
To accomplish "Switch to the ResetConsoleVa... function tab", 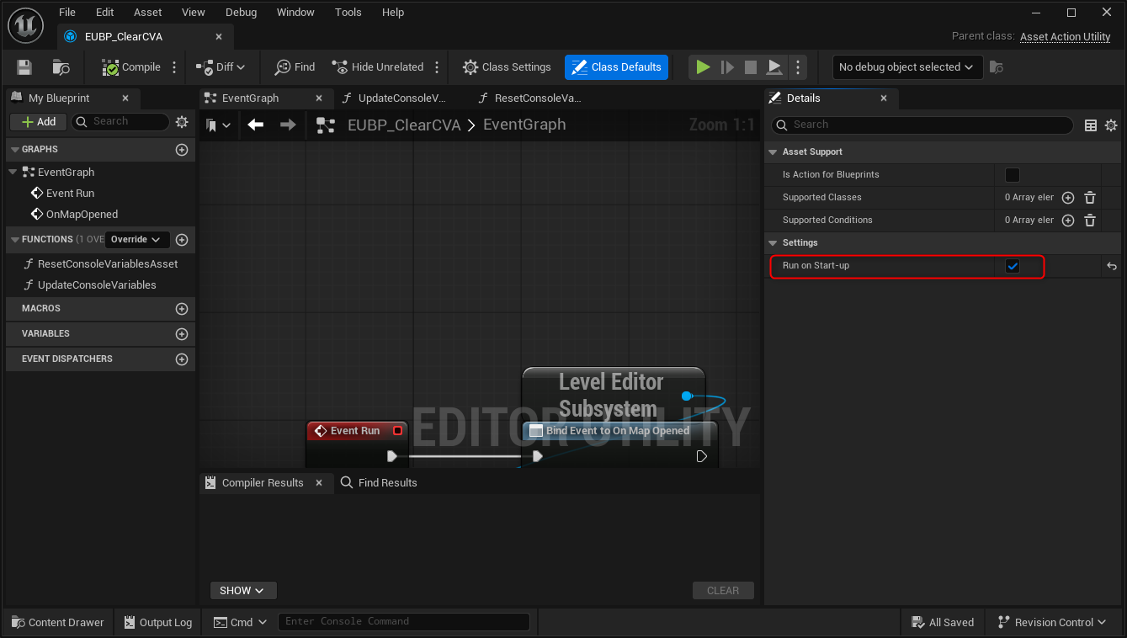I will [x=537, y=98].
